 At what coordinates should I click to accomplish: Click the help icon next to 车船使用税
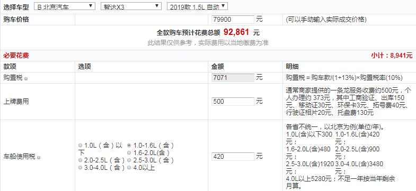pyautogui.click(x=39, y=158)
